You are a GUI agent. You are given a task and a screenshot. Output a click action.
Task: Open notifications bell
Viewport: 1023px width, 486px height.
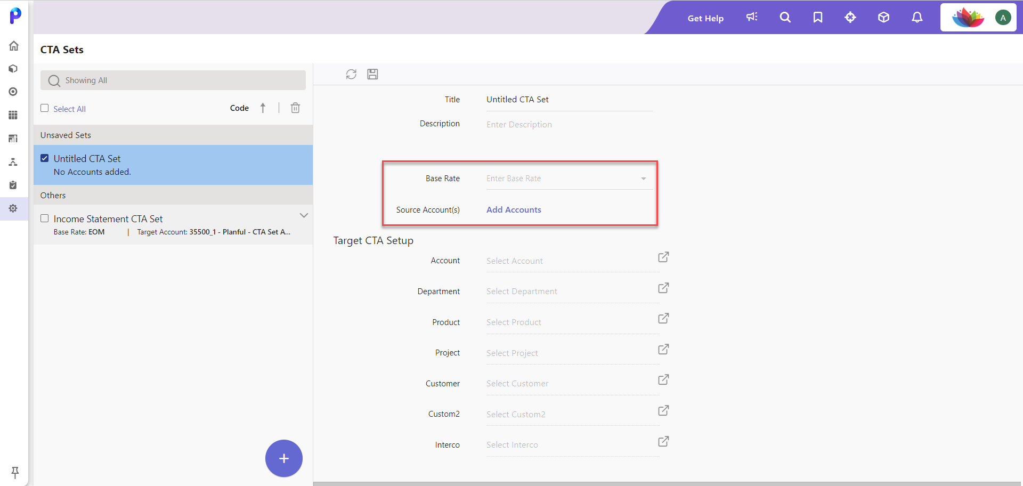click(917, 17)
